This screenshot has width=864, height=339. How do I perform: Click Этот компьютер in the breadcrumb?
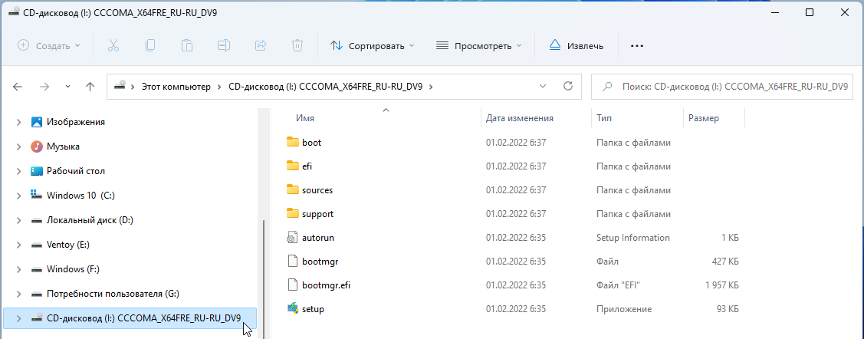pyautogui.click(x=176, y=87)
